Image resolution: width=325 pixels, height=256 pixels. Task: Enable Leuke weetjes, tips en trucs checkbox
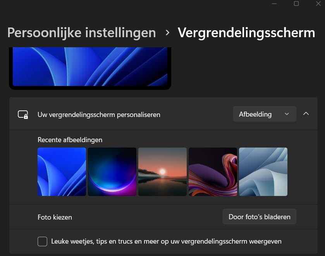[x=42, y=242]
